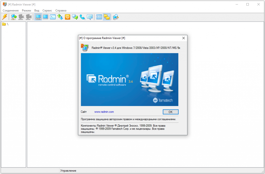Click the add new computer connection icon
265x174 pixels.
point(14,17)
